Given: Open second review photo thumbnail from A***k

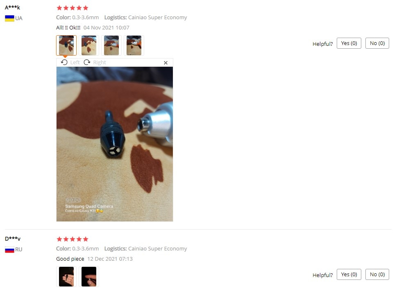Looking at the screenshot, I should 89,45.
